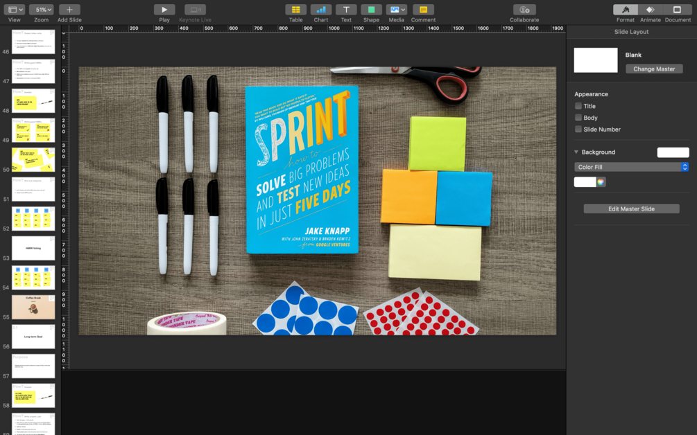Viewport: 697px width, 435px height.
Task: Select slide 57 Purpose thumbnail
Action: click(x=33, y=366)
